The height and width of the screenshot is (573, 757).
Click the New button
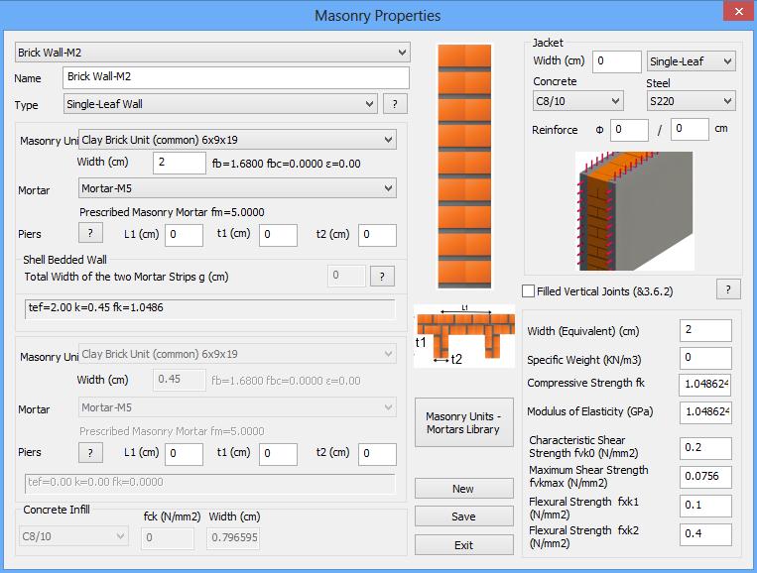[464, 489]
